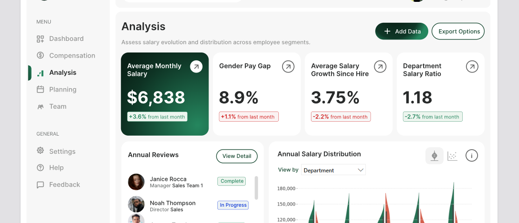The image size is (519, 223).
Task: Click Janice Rocca's avatar photo
Action: click(x=136, y=182)
